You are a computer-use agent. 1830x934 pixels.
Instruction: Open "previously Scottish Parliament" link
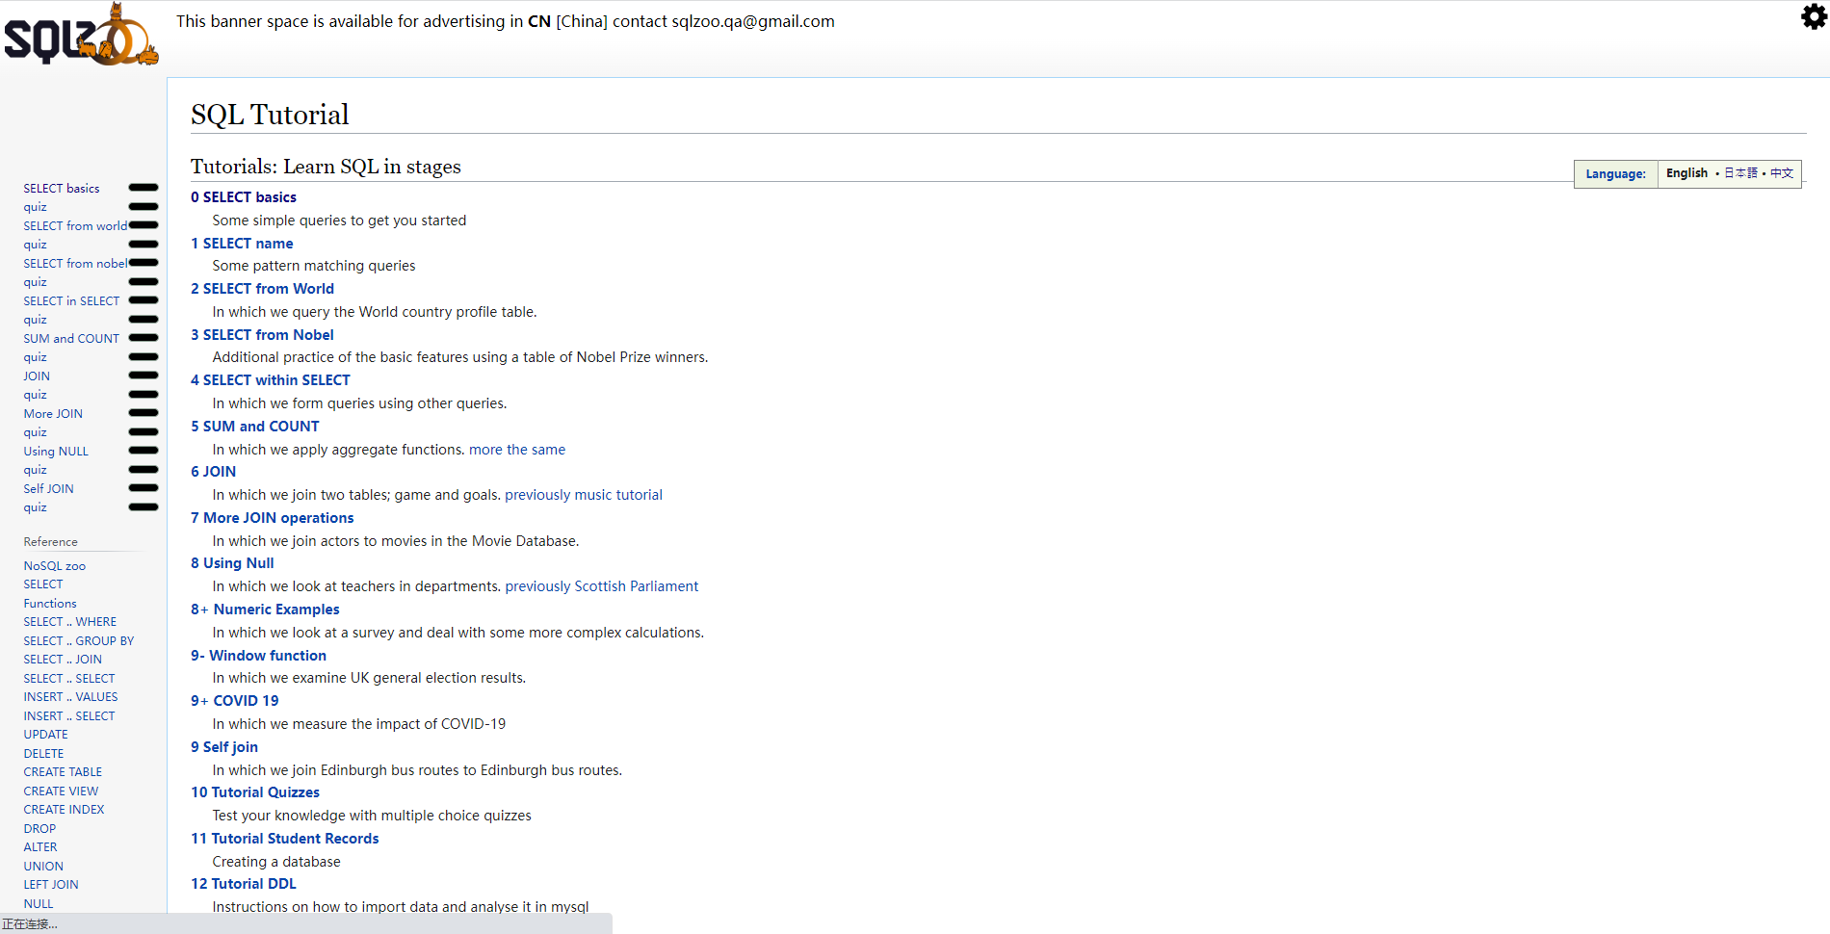click(602, 586)
